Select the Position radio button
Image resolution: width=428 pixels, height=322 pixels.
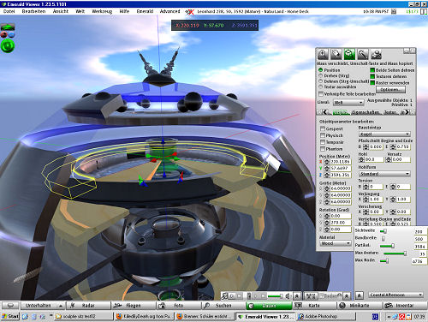pos(320,70)
